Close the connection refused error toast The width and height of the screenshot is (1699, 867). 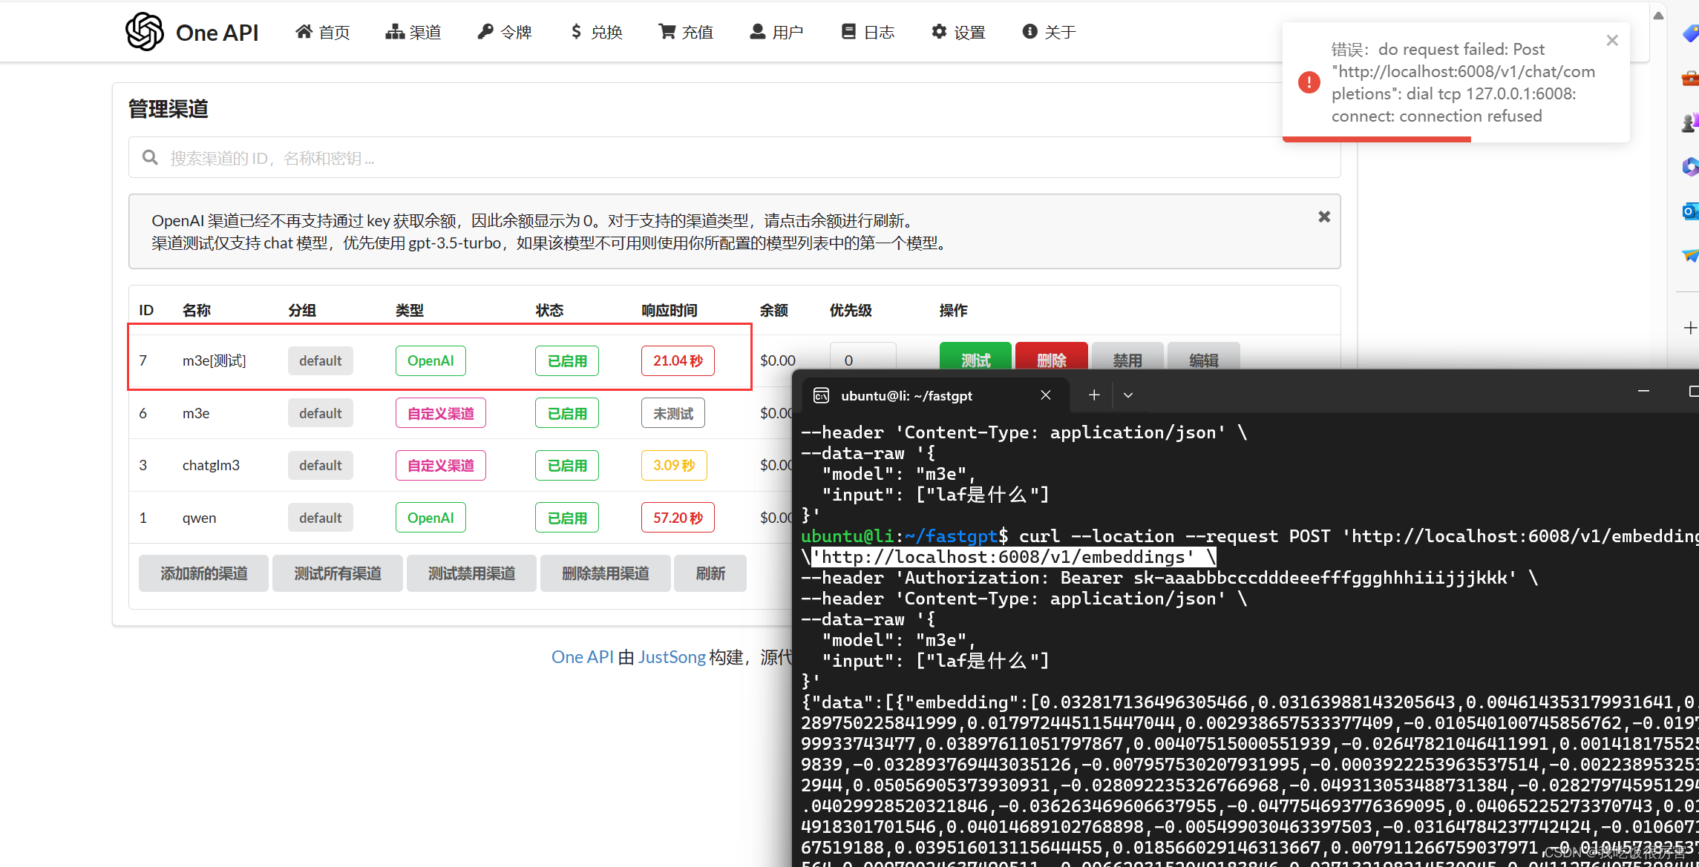[1612, 41]
